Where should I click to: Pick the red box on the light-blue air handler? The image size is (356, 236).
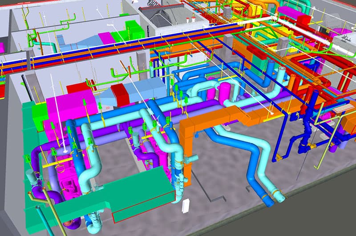120,94
